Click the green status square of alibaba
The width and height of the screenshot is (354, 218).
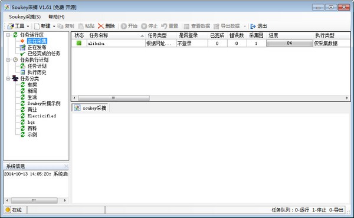(x=79, y=43)
